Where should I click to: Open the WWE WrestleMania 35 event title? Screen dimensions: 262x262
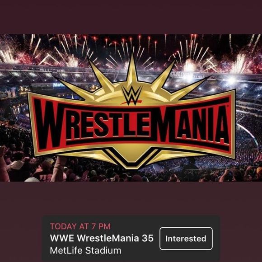pos(102,238)
